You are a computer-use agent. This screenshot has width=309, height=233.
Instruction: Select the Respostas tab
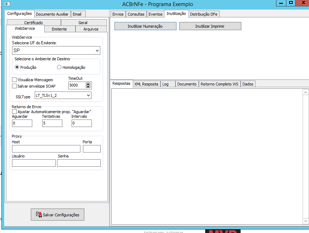[122, 83]
